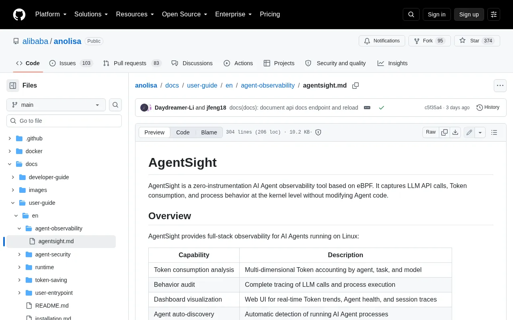513x320 pixels.
Task: Click the search magnifier icon in header
Action: click(x=411, y=14)
